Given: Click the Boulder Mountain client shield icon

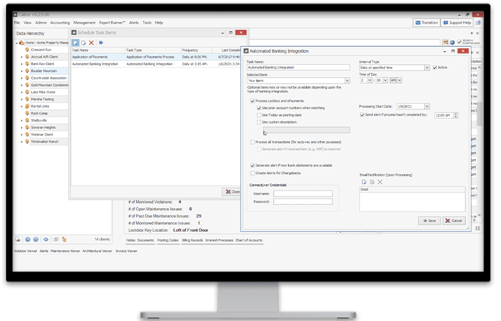Looking at the screenshot, I should click(27, 70).
